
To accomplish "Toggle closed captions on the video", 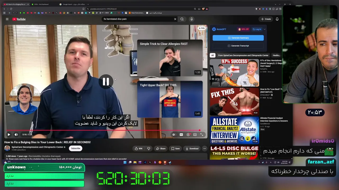I will pos(181,135).
